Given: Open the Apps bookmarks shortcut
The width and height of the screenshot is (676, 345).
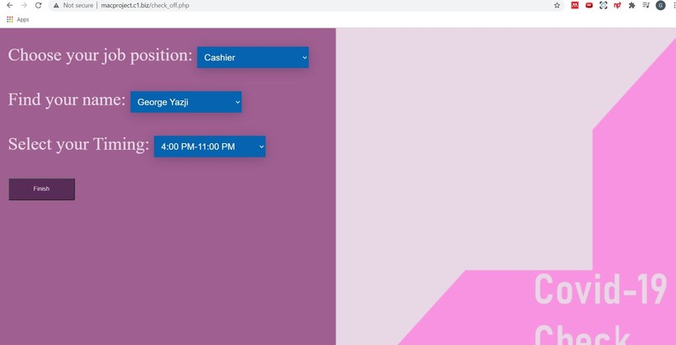Looking at the screenshot, I should click(x=18, y=19).
